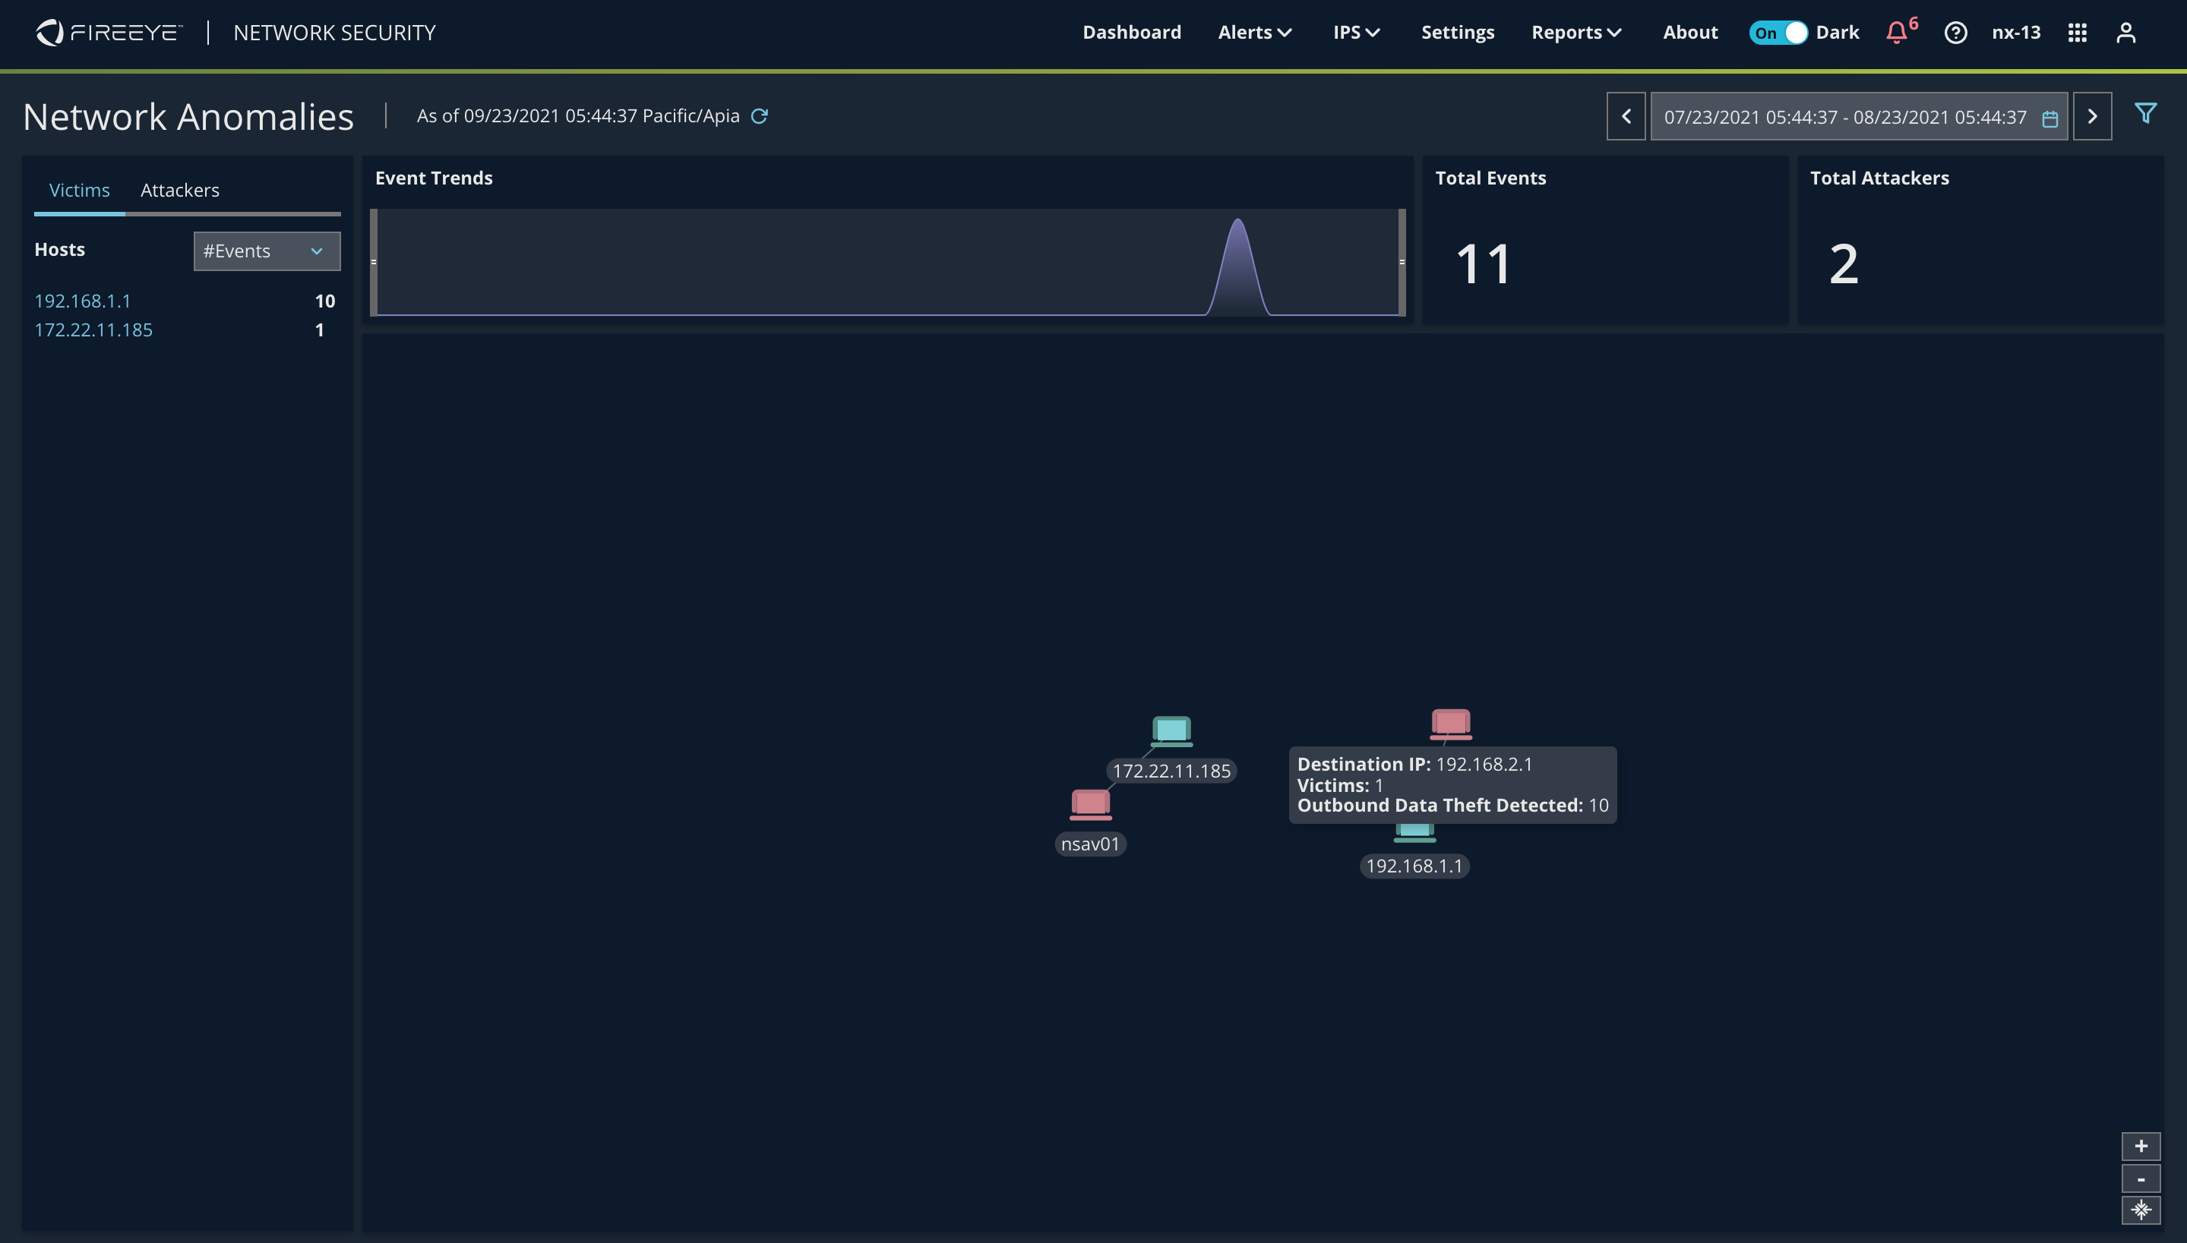The width and height of the screenshot is (2187, 1243).
Task: Open host 172.22.11.185 in Hosts list
Action: pos(93,330)
